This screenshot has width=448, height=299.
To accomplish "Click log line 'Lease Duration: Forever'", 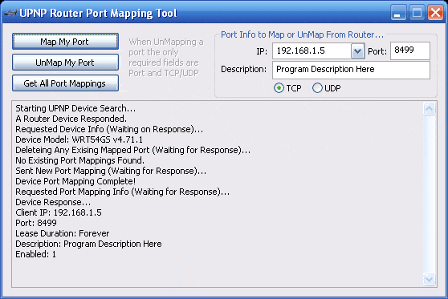I will (x=63, y=233).
